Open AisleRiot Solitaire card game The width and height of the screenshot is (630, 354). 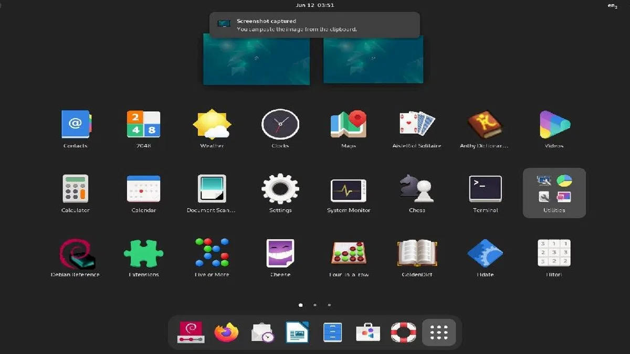(417, 129)
